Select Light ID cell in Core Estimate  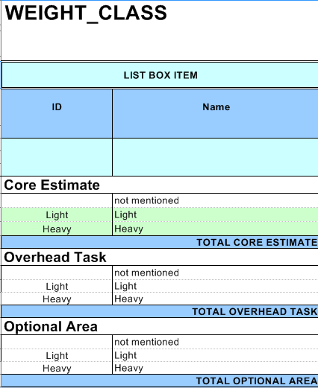[57, 214]
